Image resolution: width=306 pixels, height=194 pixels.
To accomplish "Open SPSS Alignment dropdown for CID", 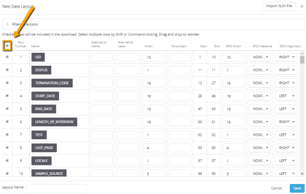I will (286, 57).
